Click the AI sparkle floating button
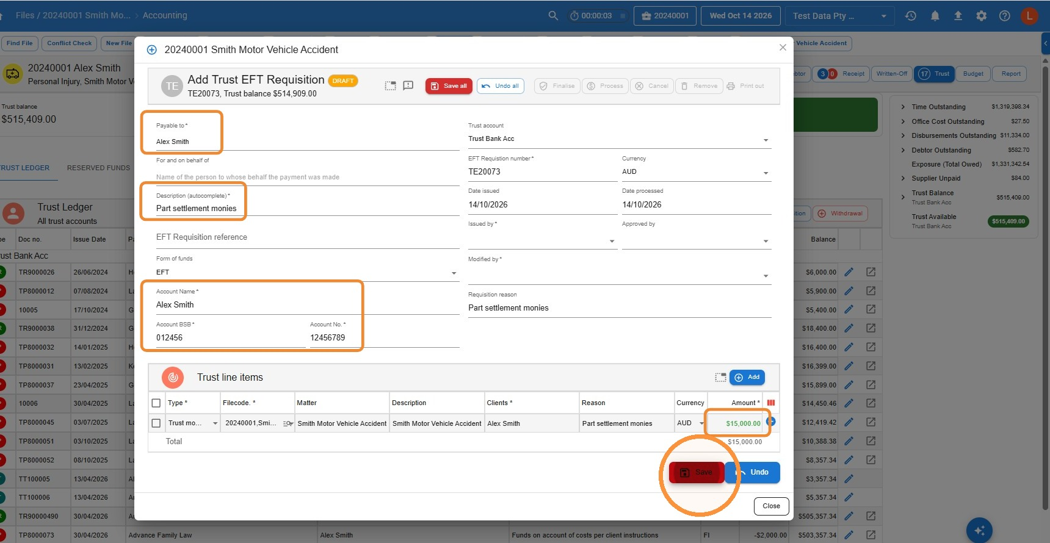 tap(979, 530)
